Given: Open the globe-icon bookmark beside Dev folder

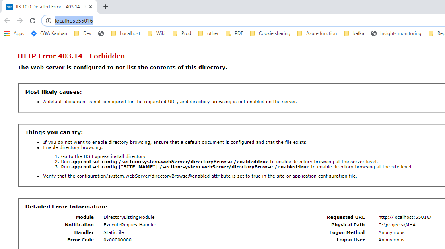Looking at the screenshot, I should click(101, 33).
